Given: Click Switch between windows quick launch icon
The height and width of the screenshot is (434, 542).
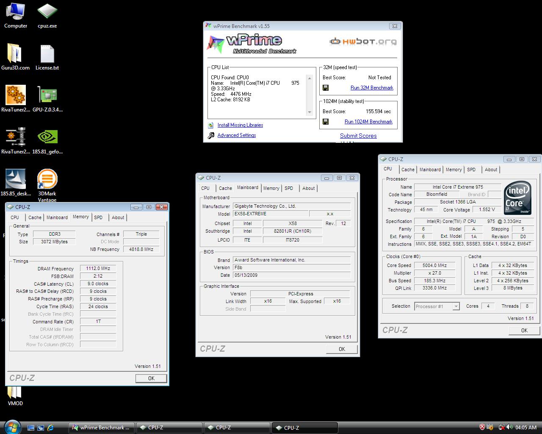Looking at the screenshot, I should (41, 428).
